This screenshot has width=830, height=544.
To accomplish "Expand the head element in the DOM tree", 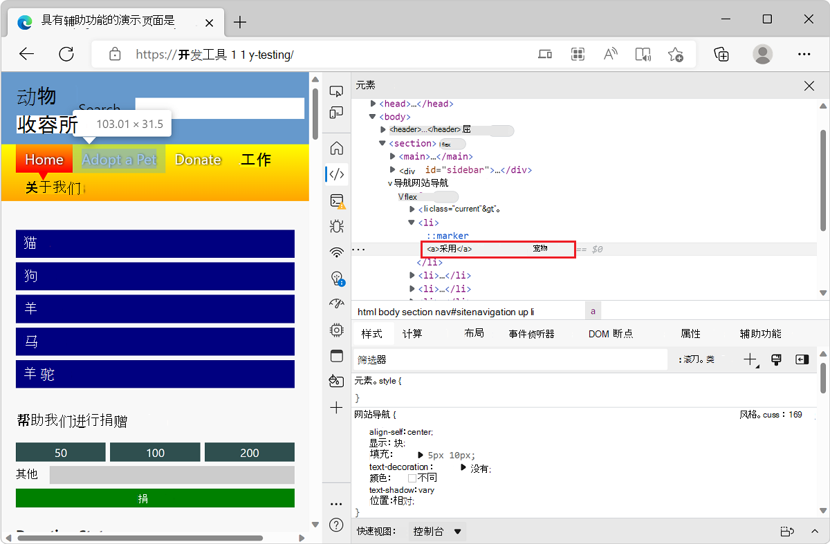I will (x=372, y=103).
